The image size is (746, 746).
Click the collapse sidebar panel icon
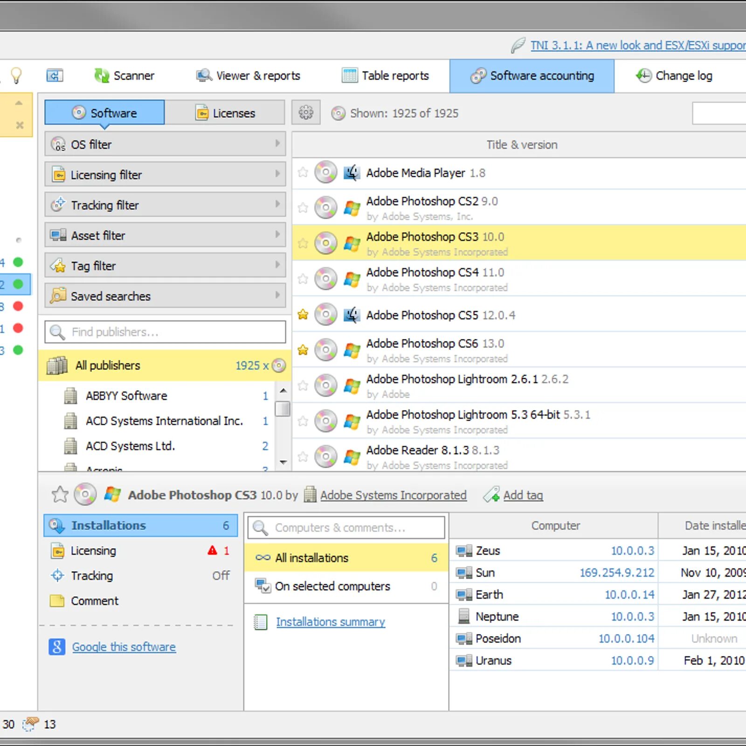coord(55,76)
